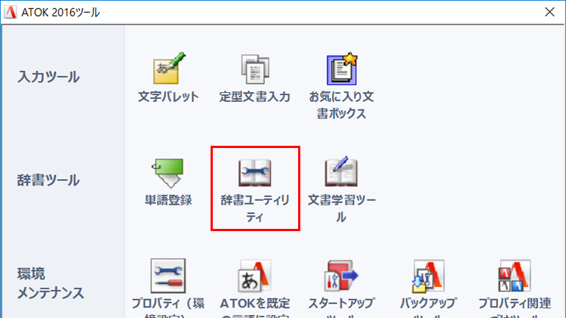Open the 文字パレット tool icon
The width and height of the screenshot is (566, 318).
169,68
